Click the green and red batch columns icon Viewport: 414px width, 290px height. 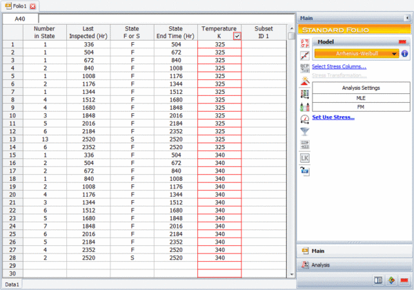[305, 107]
